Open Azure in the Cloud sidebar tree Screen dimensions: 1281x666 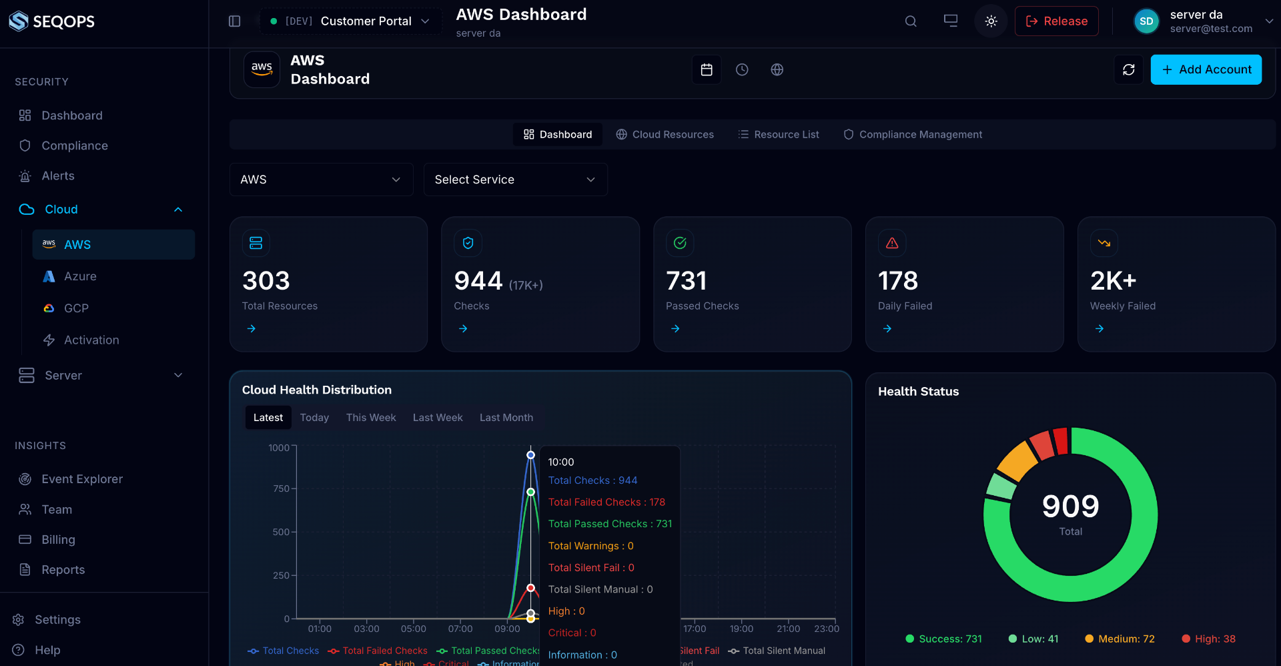(80, 276)
